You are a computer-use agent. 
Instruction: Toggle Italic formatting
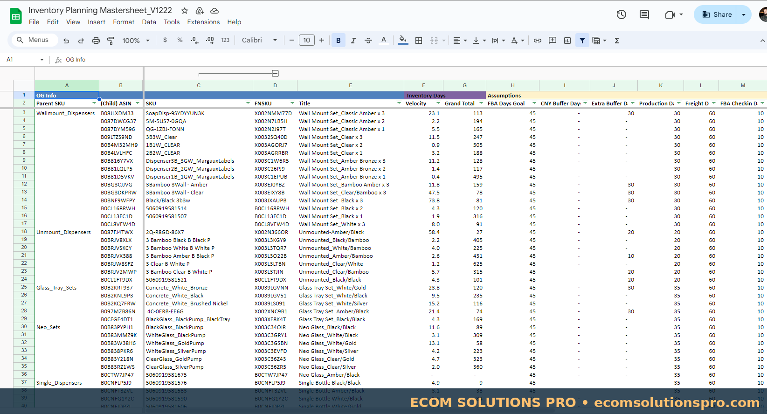point(353,41)
